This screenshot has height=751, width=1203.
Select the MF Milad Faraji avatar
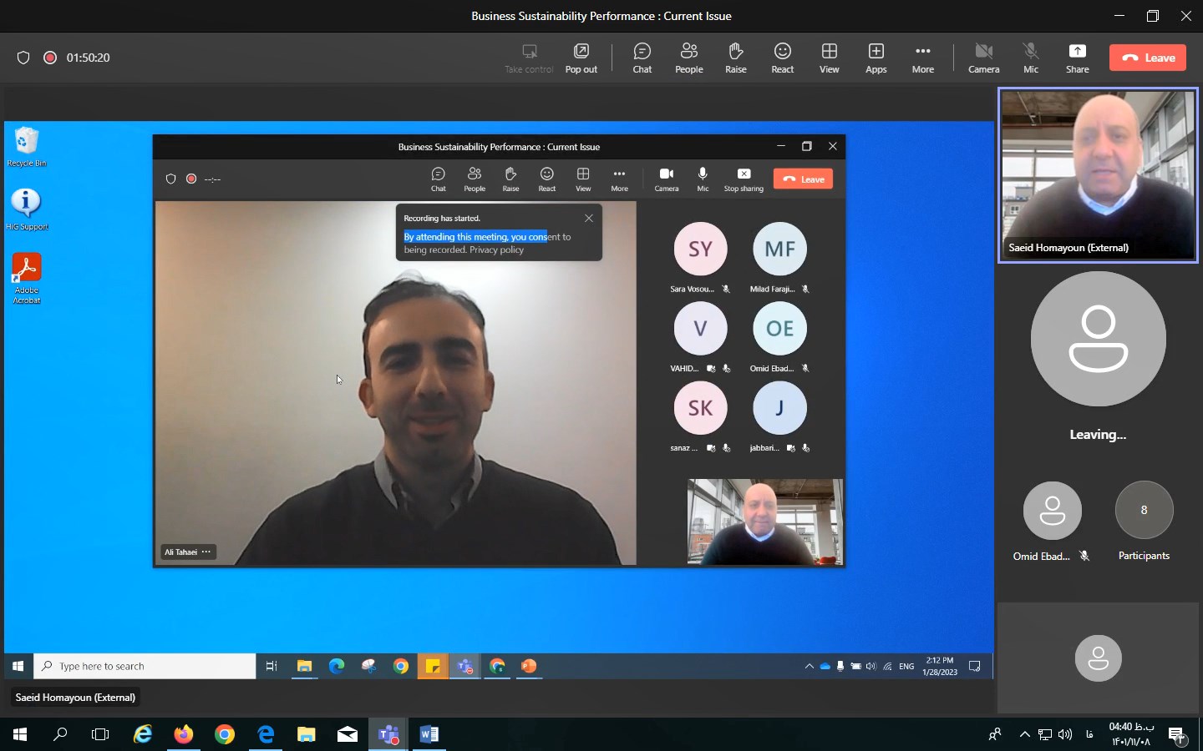(x=779, y=249)
